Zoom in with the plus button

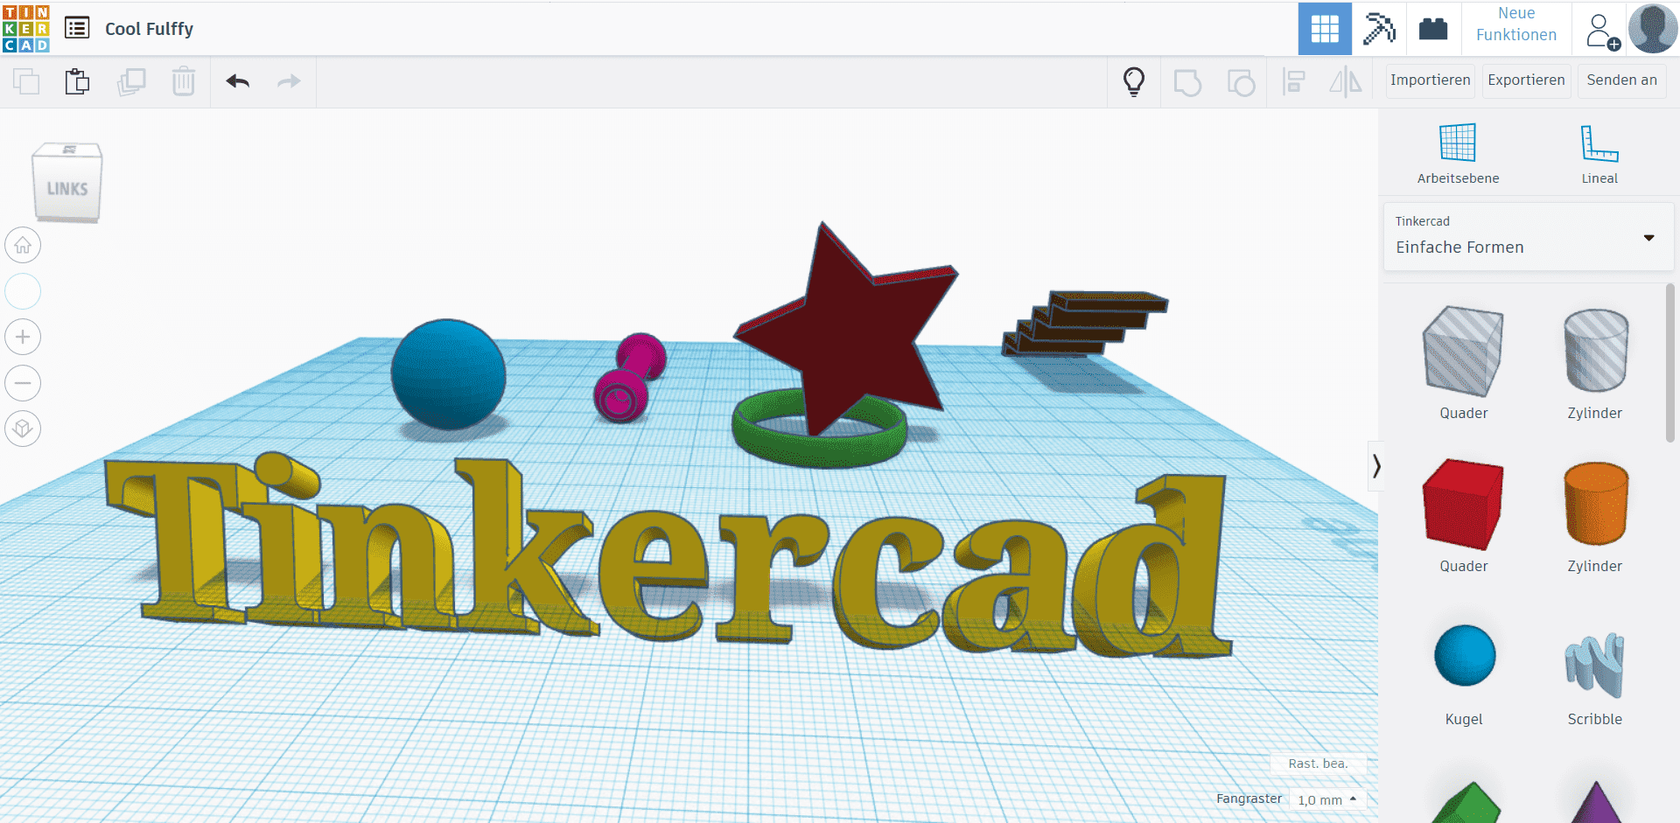click(23, 337)
